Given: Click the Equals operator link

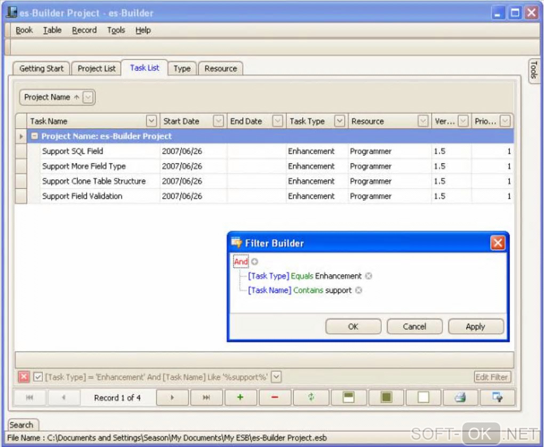Looking at the screenshot, I should (x=302, y=276).
